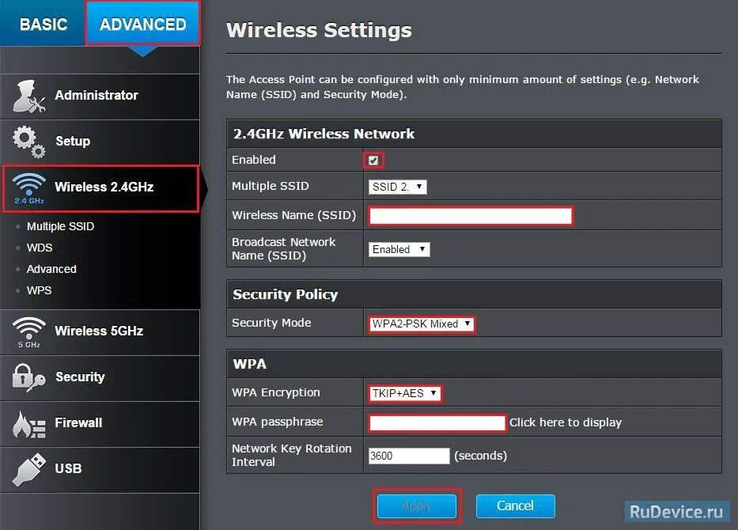Open the Security Mode dropdown
This screenshot has height=530, width=738.
[422, 324]
